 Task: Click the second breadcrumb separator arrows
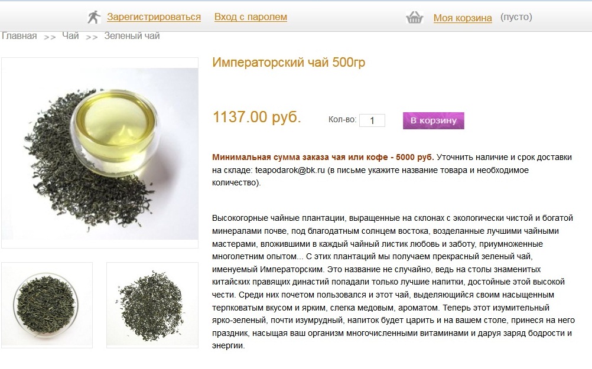point(92,37)
